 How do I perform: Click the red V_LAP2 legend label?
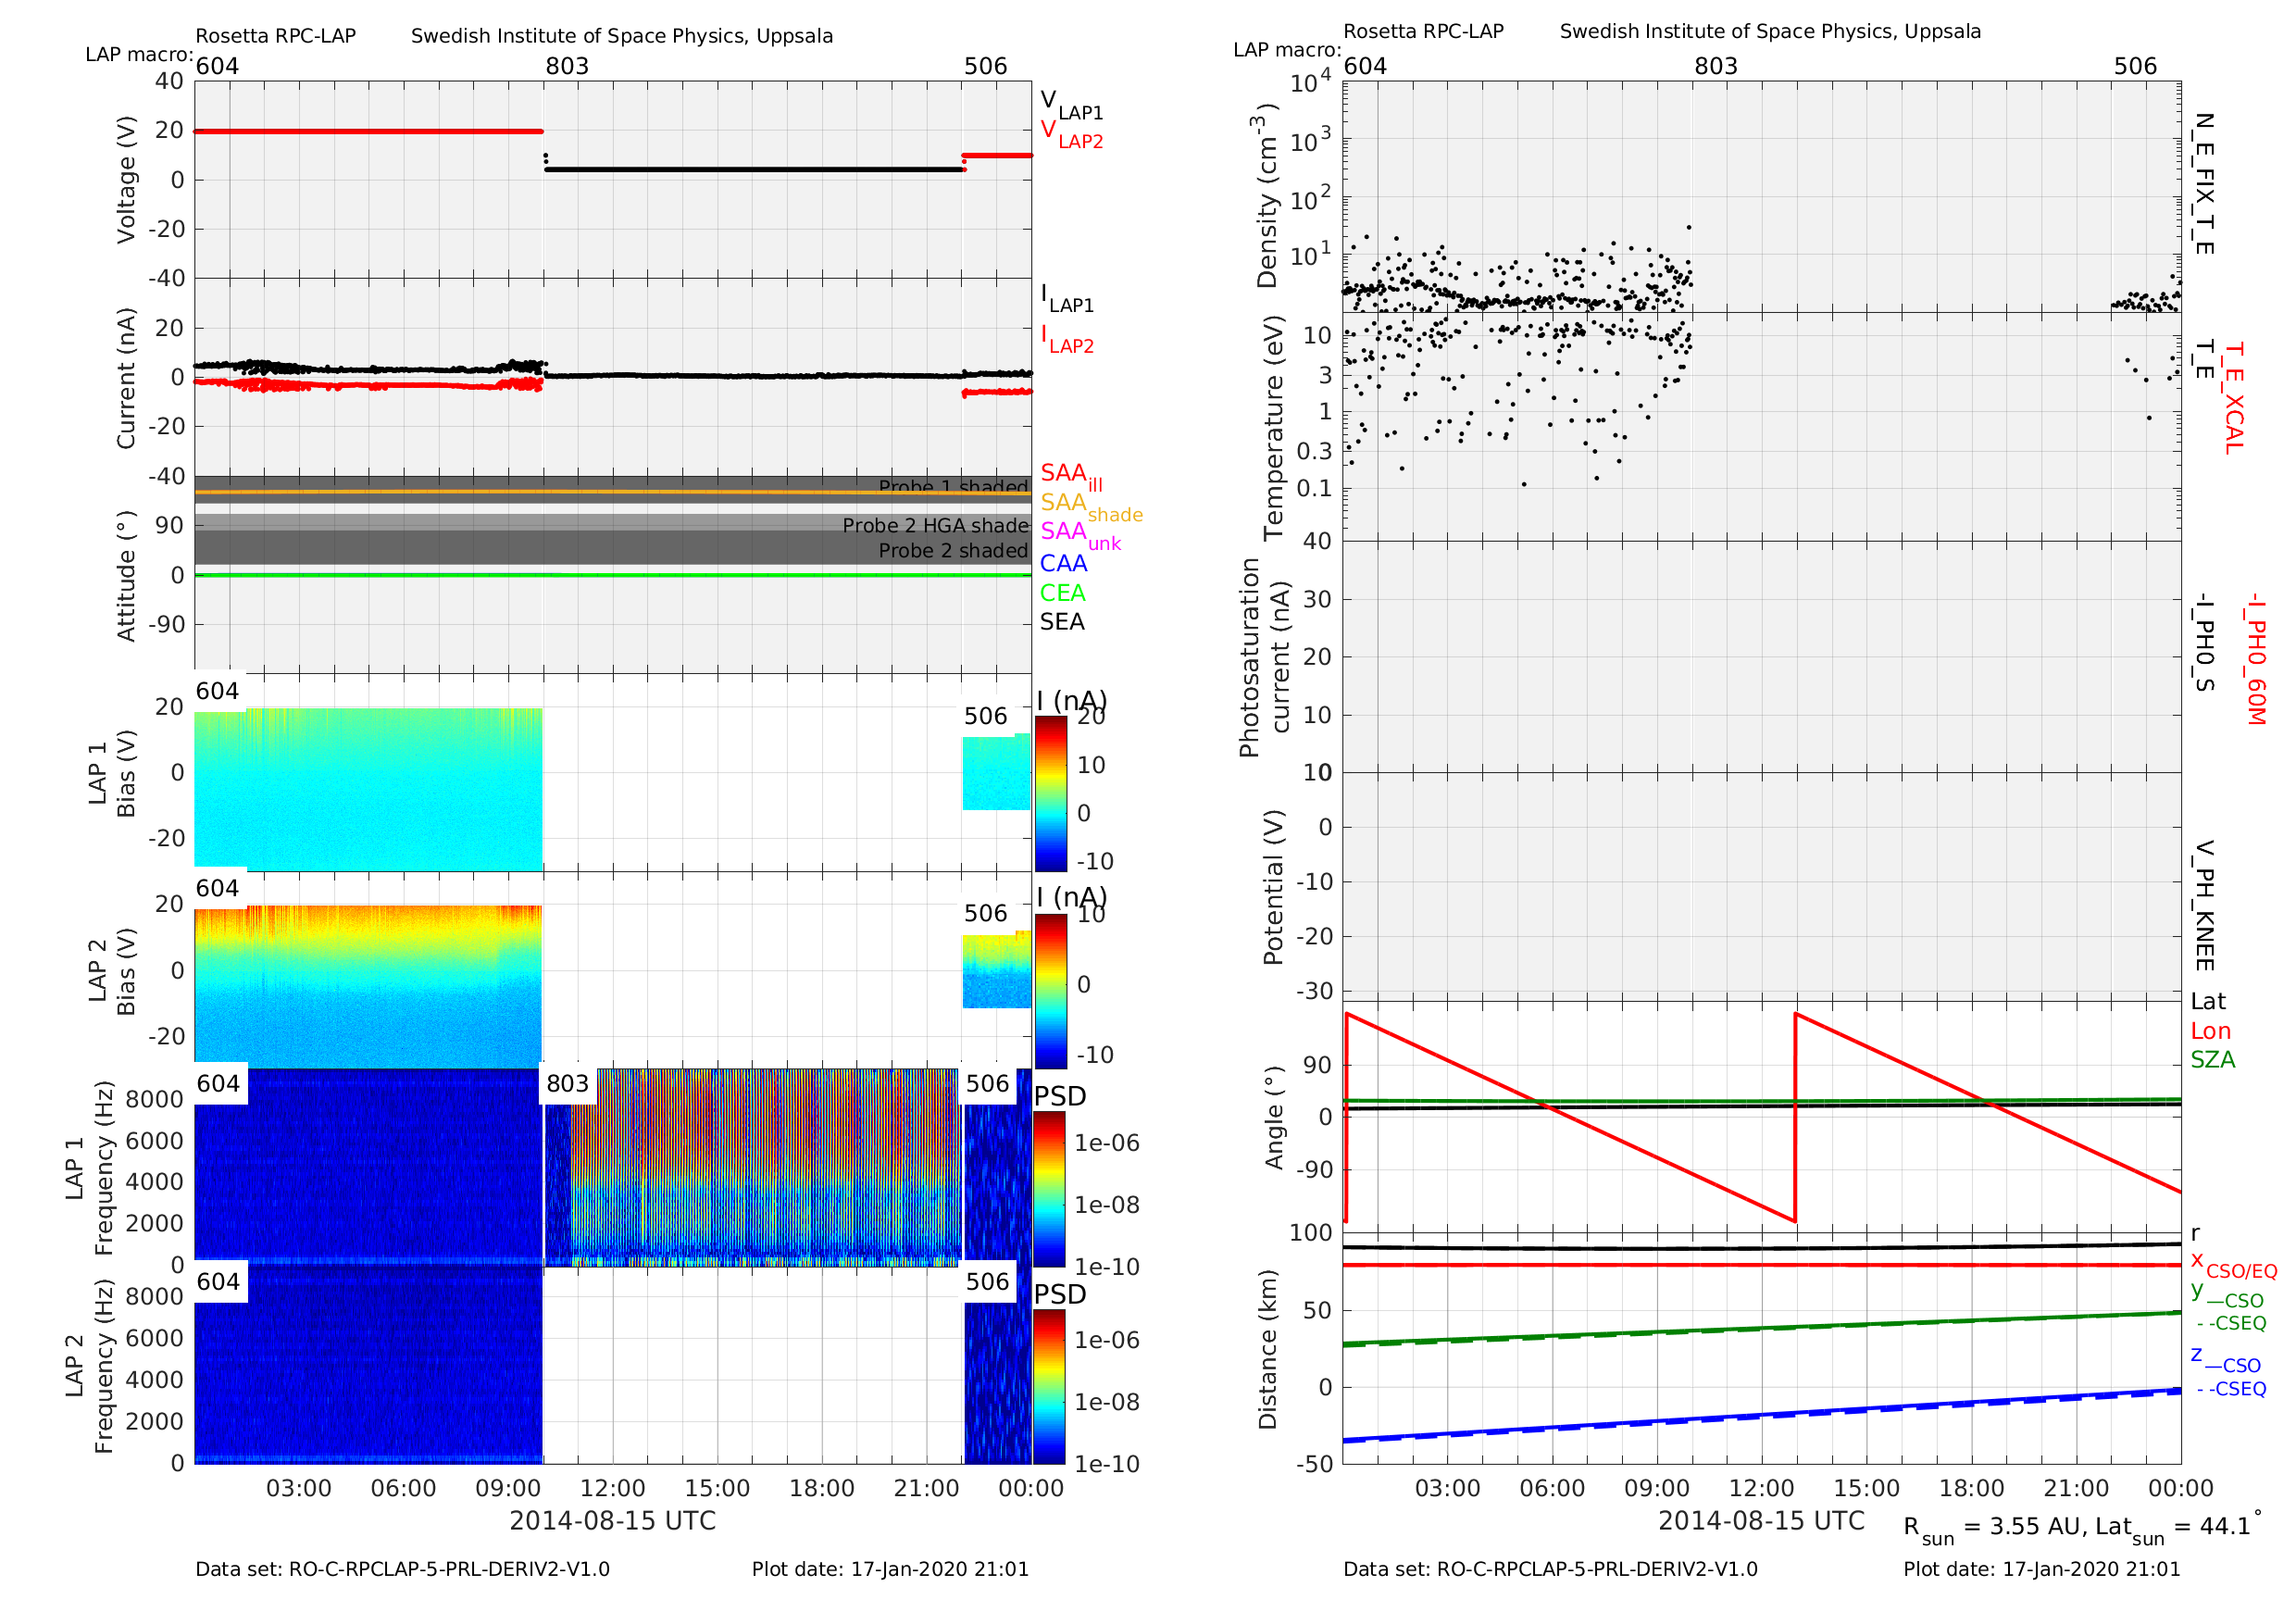tap(1071, 135)
